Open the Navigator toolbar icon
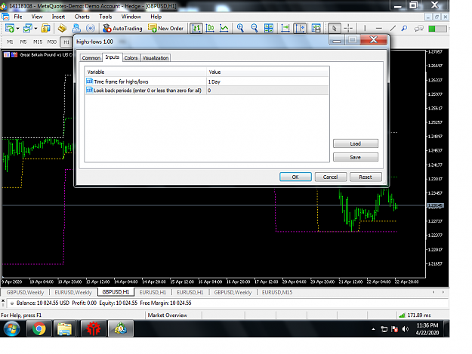Screen dimensions: 472x354 (76, 28)
